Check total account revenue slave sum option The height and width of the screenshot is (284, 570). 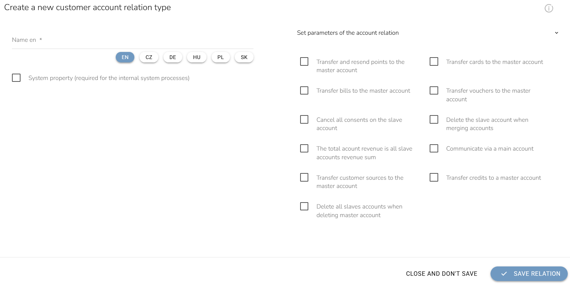[x=304, y=148]
